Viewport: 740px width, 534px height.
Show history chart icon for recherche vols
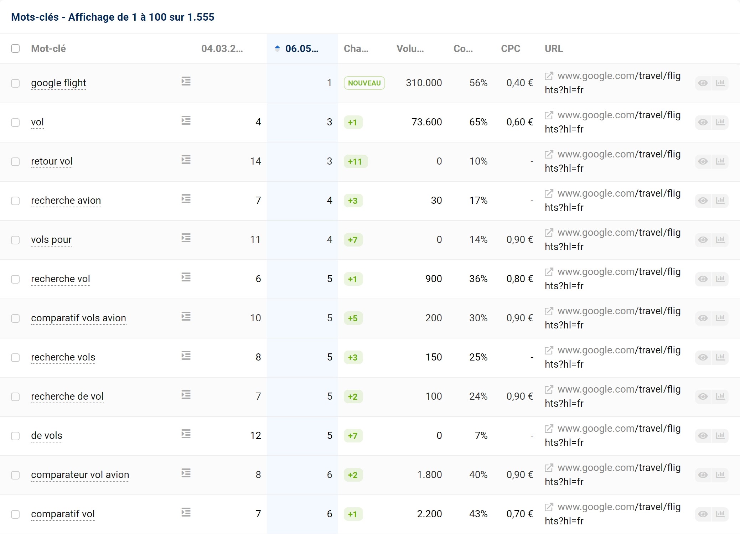tap(720, 357)
